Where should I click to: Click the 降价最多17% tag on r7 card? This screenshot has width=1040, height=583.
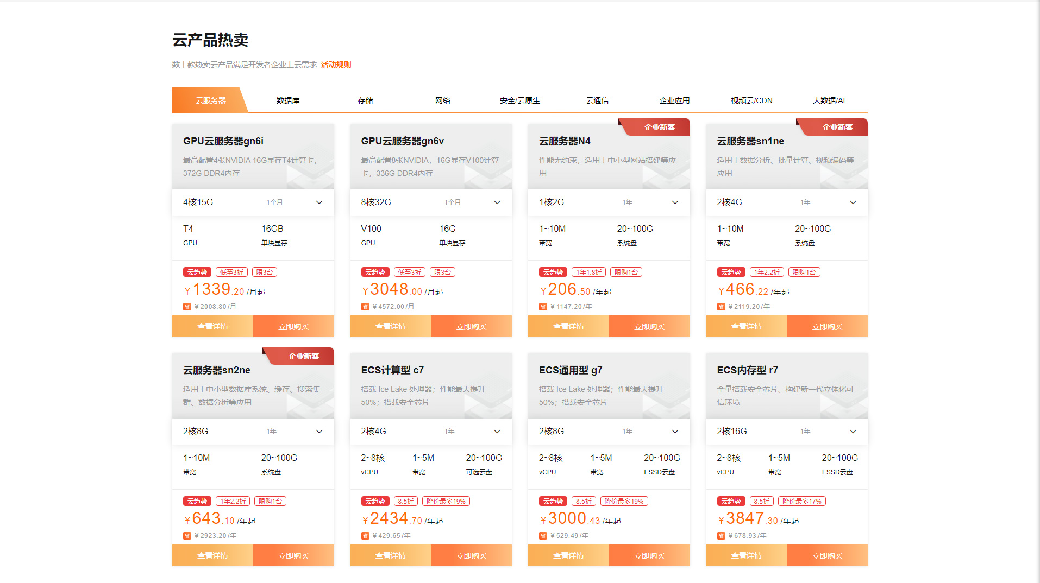(x=802, y=502)
